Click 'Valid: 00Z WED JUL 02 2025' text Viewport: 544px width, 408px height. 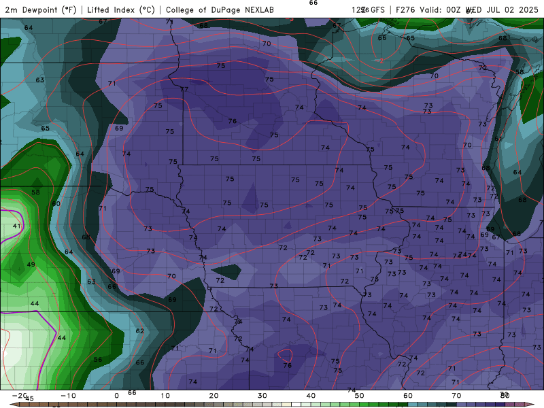(x=479, y=10)
